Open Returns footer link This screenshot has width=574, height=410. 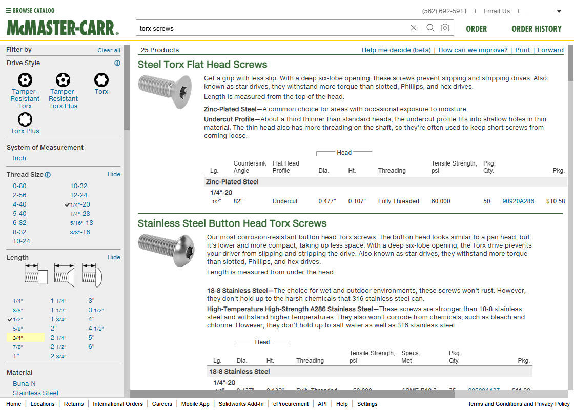(74, 404)
